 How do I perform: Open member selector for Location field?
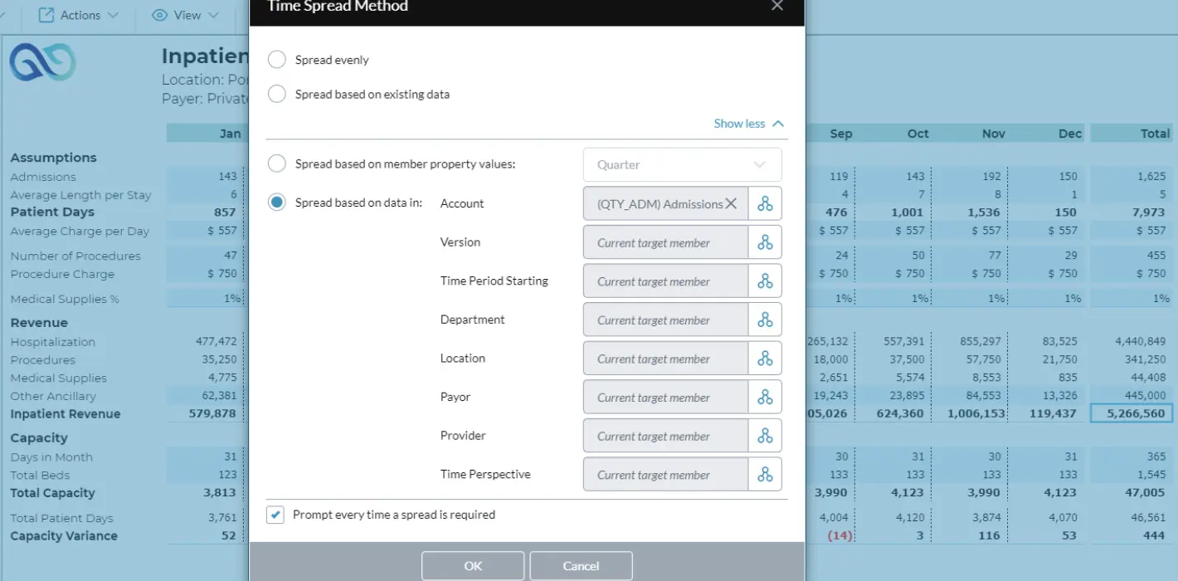click(765, 359)
